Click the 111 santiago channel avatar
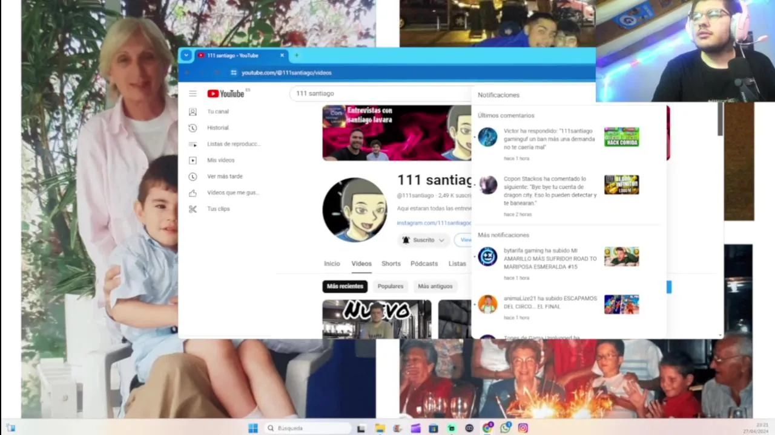This screenshot has width=775, height=435. (355, 210)
